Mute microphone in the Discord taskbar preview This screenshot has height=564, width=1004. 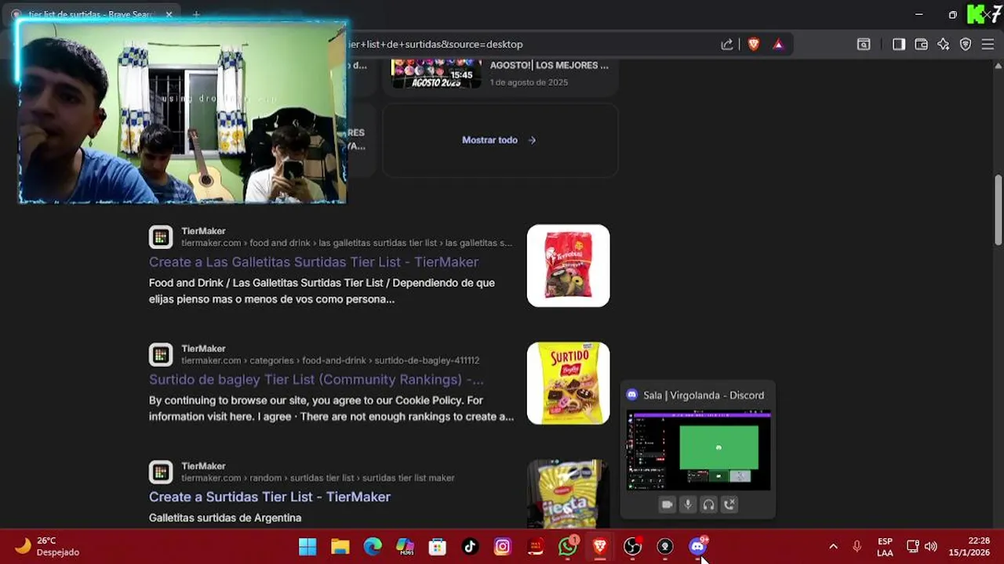click(688, 505)
